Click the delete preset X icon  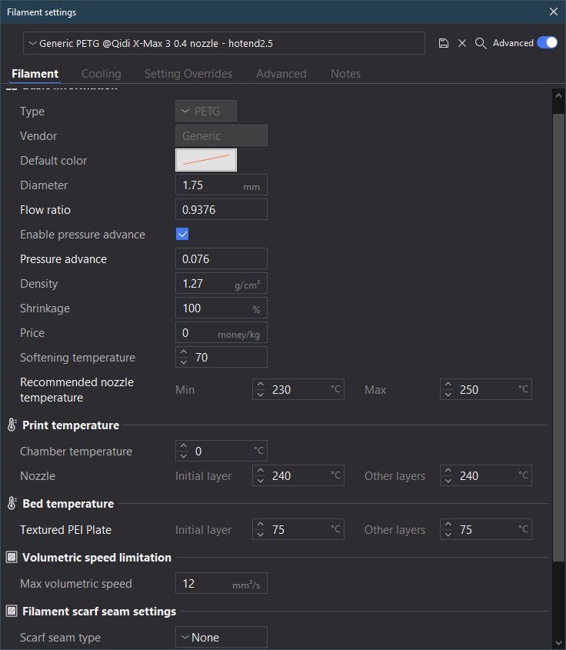(x=462, y=44)
